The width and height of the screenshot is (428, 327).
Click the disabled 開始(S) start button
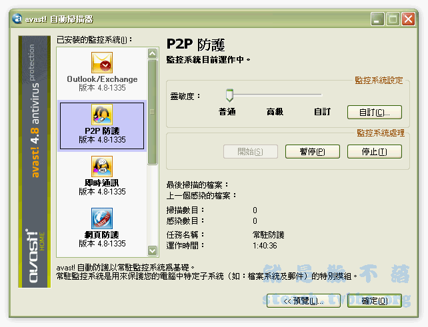pyautogui.click(x=250, y=152)
